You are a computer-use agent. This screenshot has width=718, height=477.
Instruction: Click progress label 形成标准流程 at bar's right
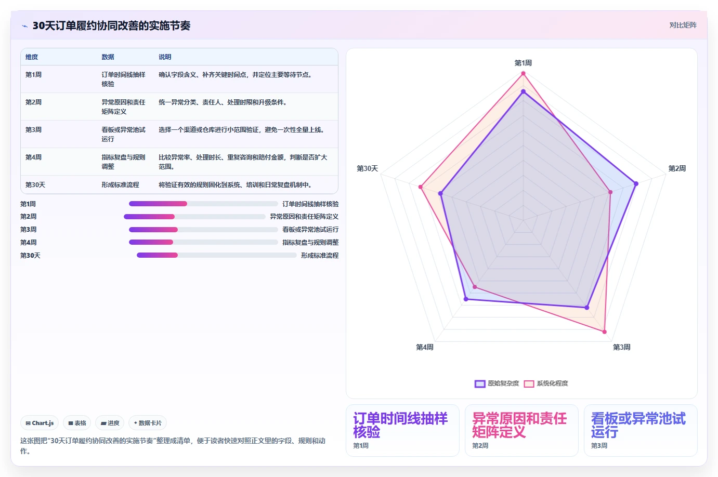tap(320, 256)
